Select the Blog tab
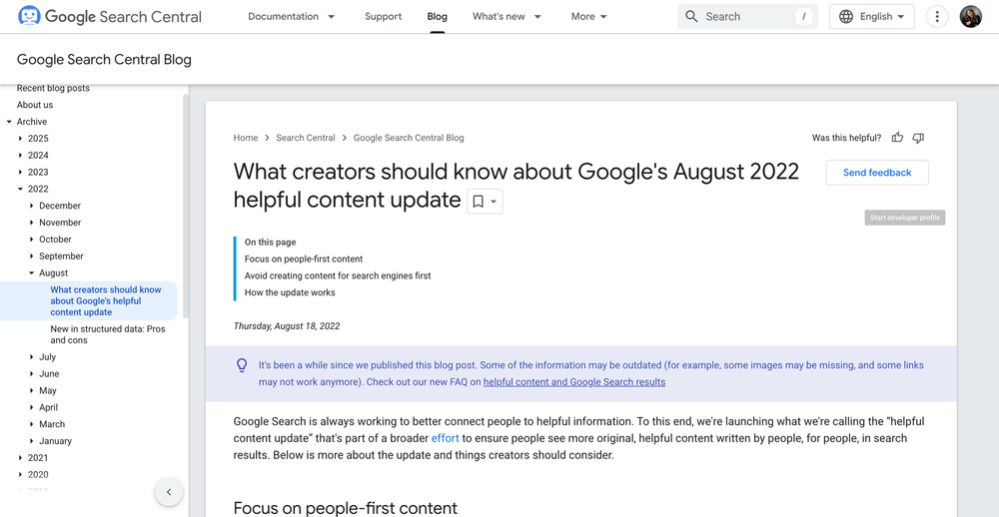The height and width of the screenshot is (517, 999). [438, 17]
